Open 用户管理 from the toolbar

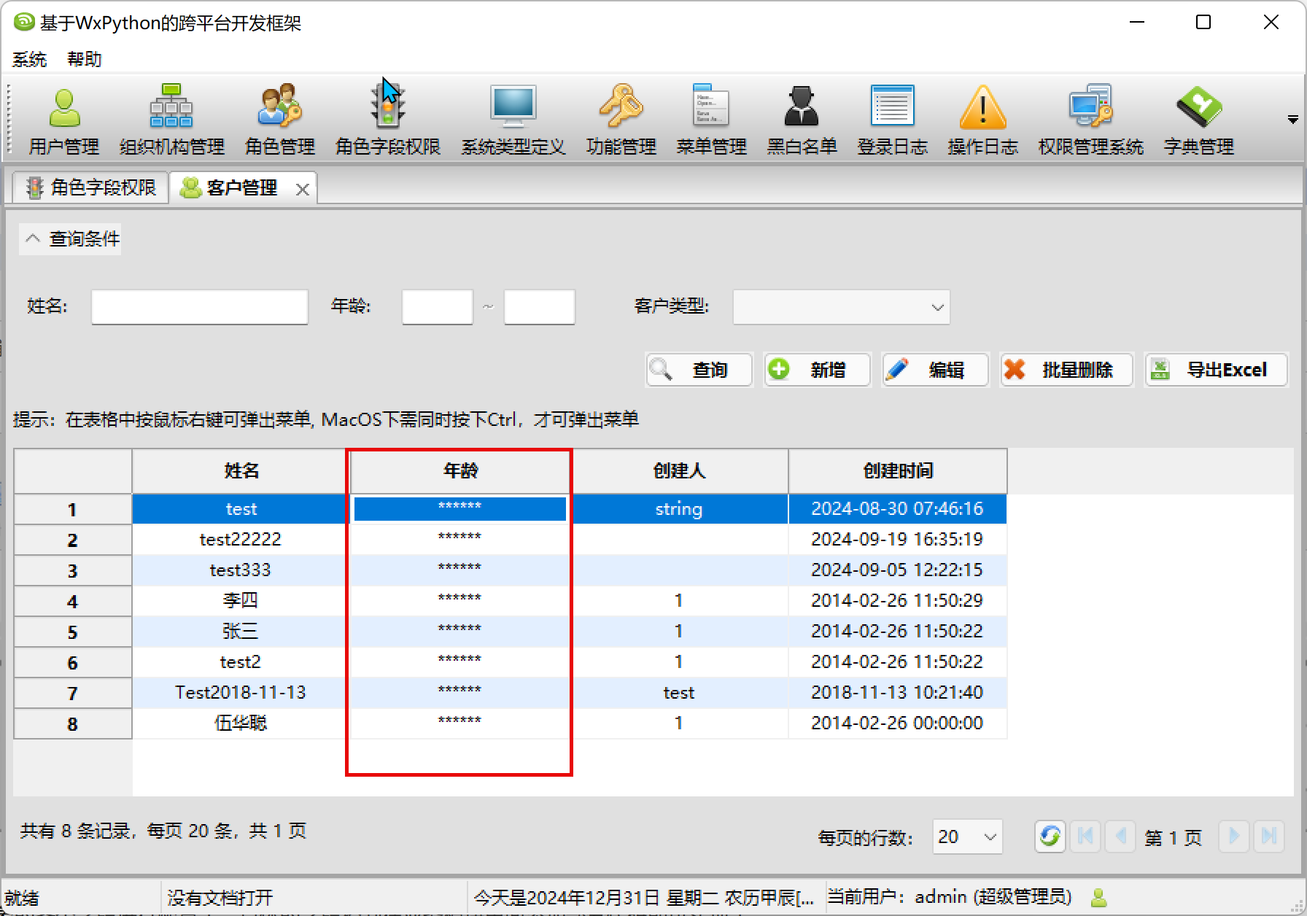(x=64, y=120)
